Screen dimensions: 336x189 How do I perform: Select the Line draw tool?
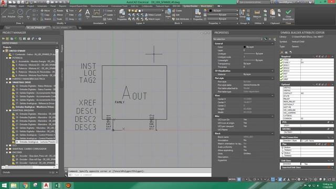coord(4,13)
